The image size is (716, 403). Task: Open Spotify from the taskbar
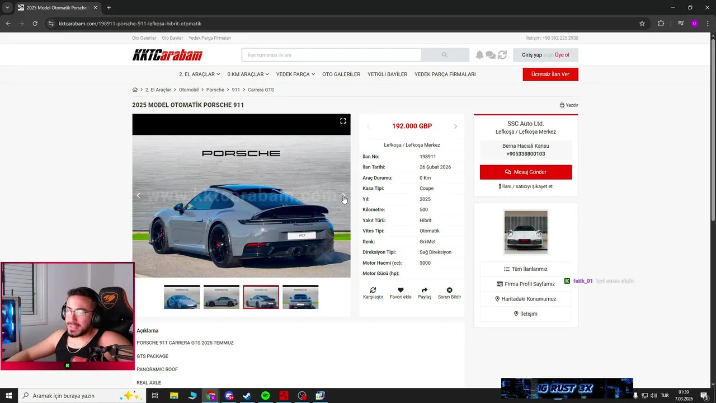(265, 396)
